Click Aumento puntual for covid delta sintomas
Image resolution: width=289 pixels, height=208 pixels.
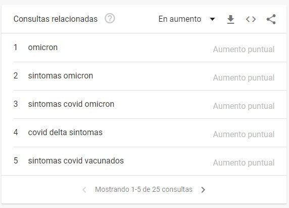[x=244, y=134]
